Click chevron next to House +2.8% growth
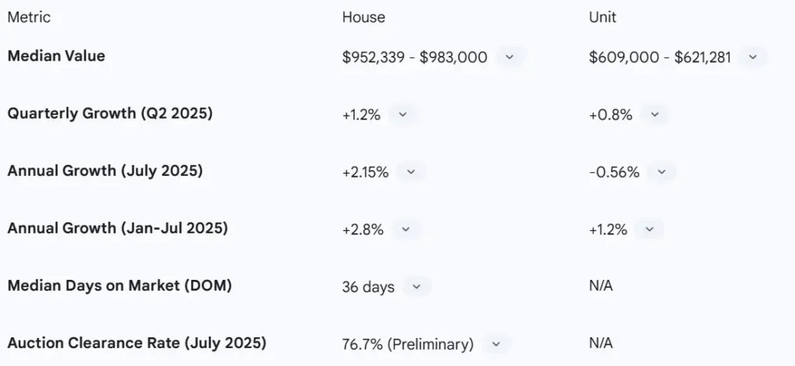The height and width of the screenshot is (366, 795). [x=405, y=230]
